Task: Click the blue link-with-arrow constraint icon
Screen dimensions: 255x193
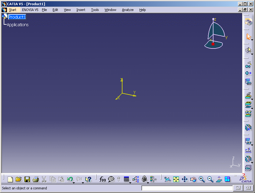Action: 248,73
